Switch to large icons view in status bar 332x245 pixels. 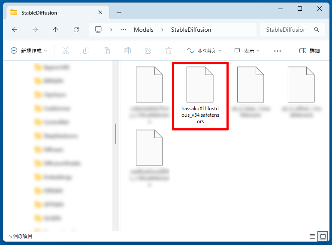323,236
